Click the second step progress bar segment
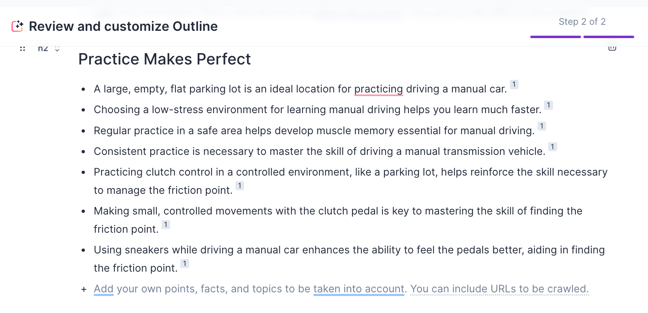The image size is (648, 313). click(608, 37)
